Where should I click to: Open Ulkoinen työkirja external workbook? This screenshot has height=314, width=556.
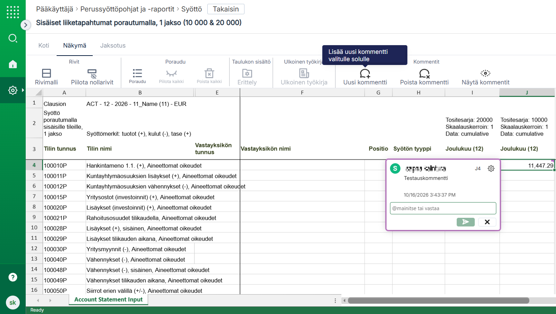304,77
